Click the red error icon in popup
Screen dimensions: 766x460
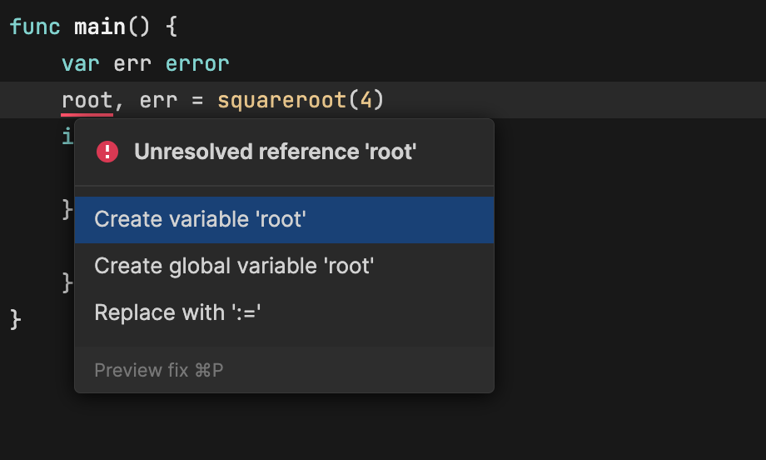click(x=107, y=152)
